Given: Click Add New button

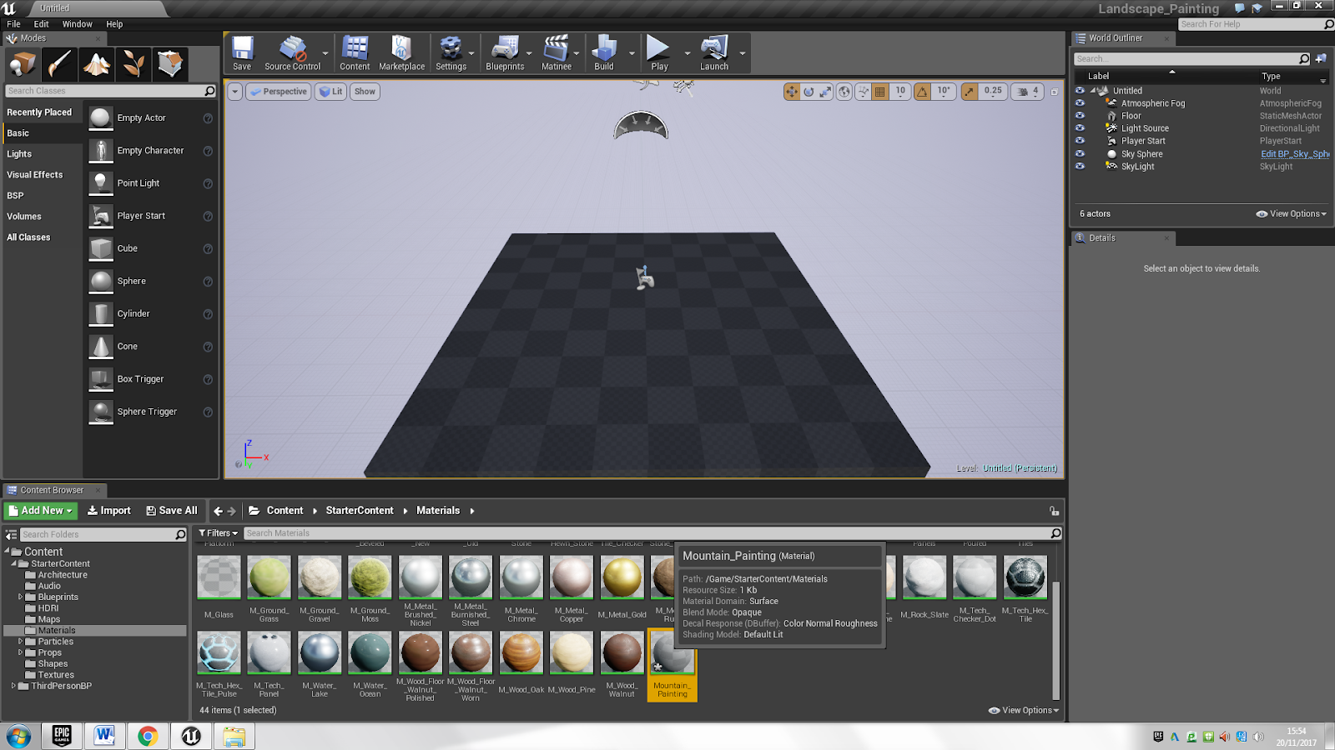Looking at the screenshot, I should coord(41,511).
